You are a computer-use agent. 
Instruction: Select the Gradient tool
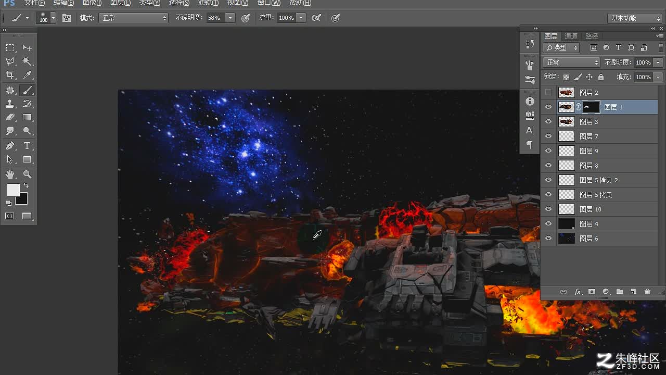tap(27, 117)
